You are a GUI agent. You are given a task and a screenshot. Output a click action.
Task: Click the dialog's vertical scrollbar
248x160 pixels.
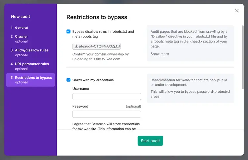[x=243, y=57]
